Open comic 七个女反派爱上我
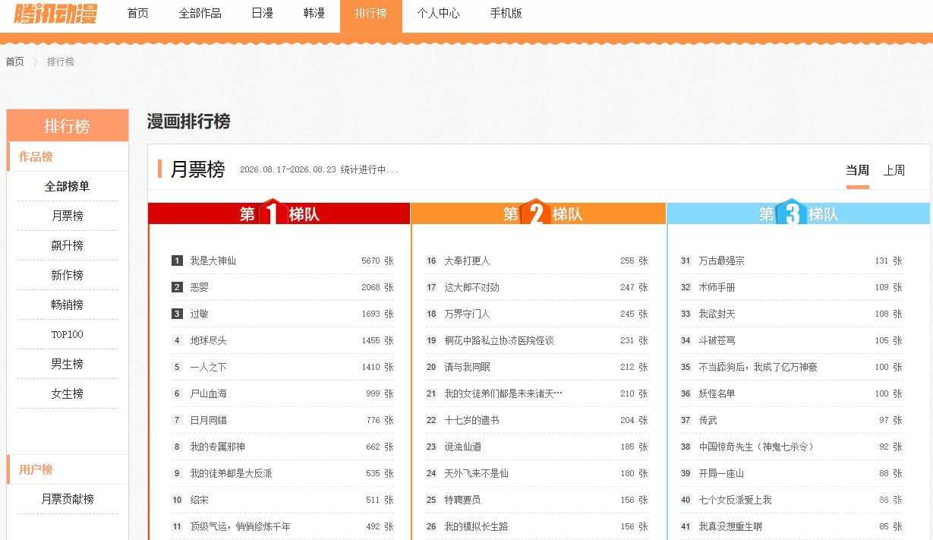 click(736, 500)
